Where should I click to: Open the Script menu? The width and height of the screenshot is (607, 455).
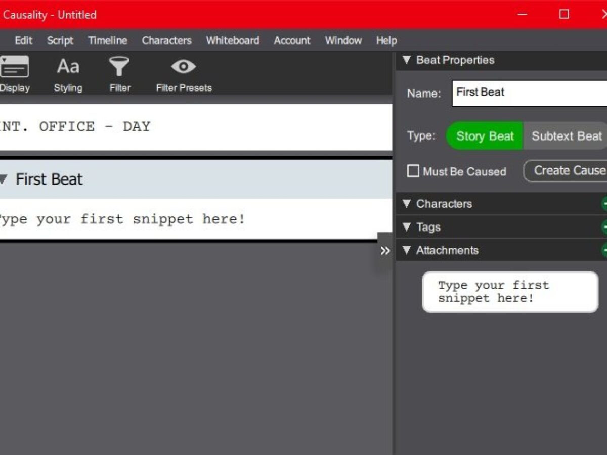click(60, 40)
